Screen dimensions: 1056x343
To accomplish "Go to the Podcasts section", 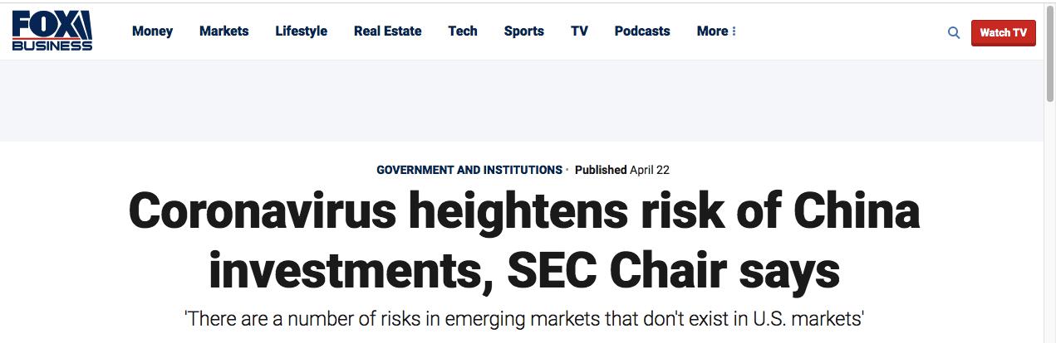I will click(x=642, y=31).
